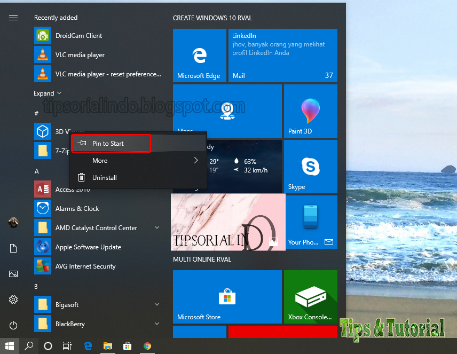457x354 pixels.
Task: Click the 7-Zip folder icon
Action: (43, 151)
